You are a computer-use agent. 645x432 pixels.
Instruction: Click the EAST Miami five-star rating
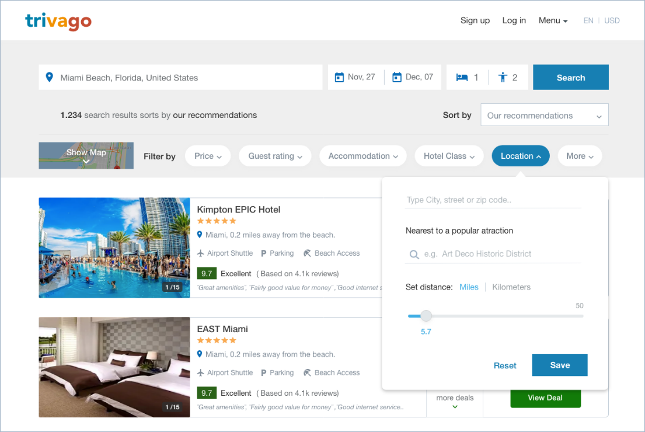[x=217, y=340]
